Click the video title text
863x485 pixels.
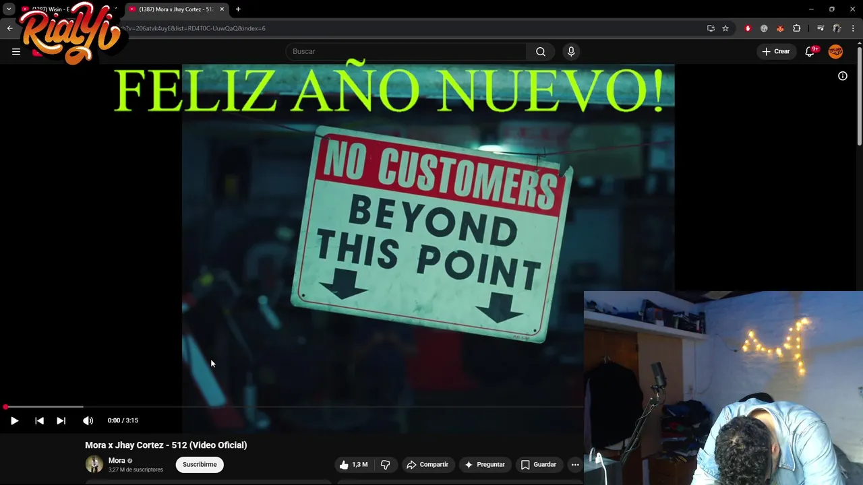click(x=166, y=445)
